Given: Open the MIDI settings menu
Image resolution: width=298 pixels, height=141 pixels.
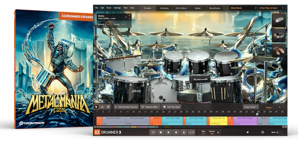Looking at the screenshot, I should pyautogui.click(x=275, y=132).
